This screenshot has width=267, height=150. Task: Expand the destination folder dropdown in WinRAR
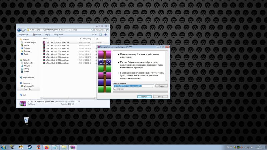153,86
